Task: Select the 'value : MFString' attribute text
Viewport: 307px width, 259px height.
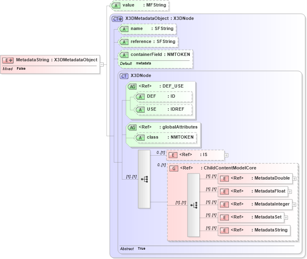Action: (x=144, y=5)
